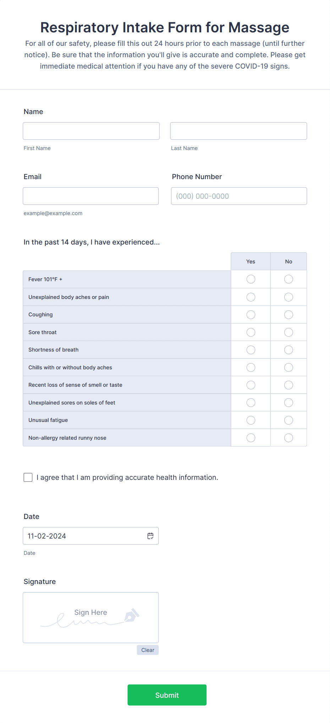
Task: Click the pen icon in signature box
Action: 132,615
